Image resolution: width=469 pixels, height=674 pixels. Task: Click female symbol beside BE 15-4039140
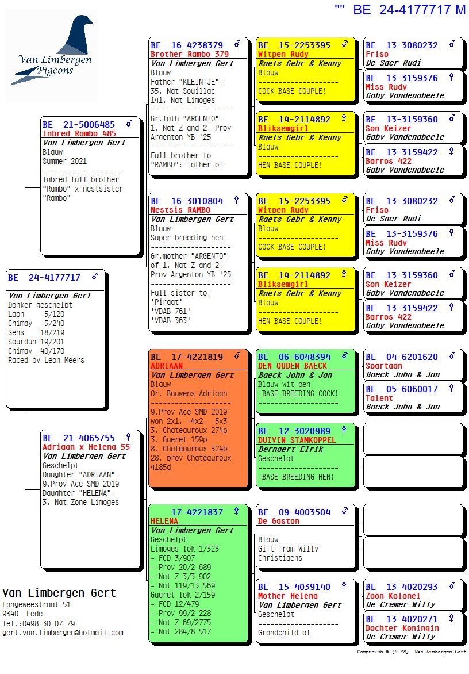(344, 587)
